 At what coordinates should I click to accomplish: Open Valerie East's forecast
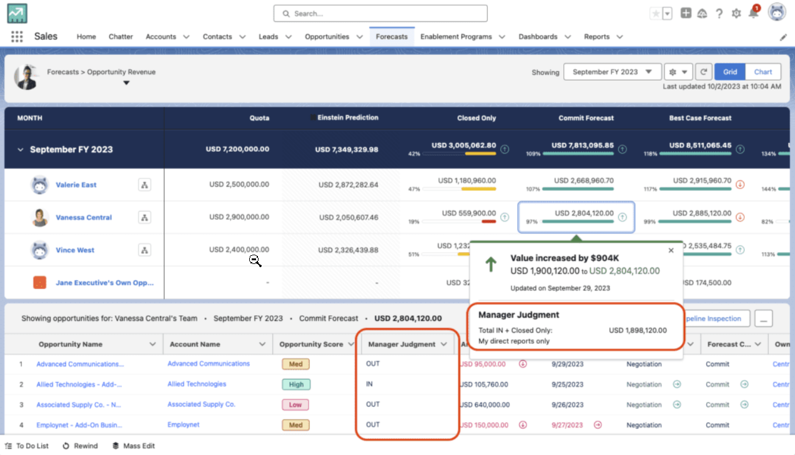pyautogui.click(x=76, y=185)
